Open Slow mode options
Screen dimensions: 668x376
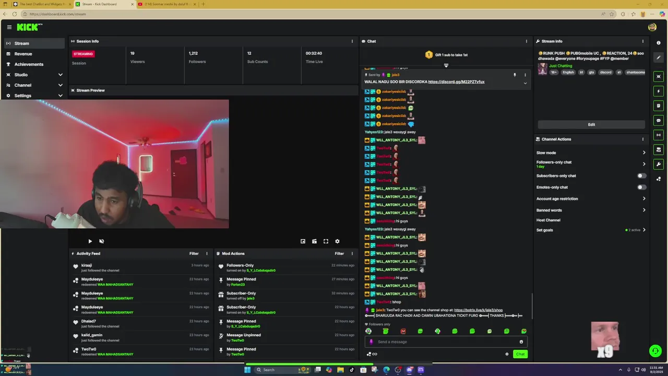[x=591, y=153]
